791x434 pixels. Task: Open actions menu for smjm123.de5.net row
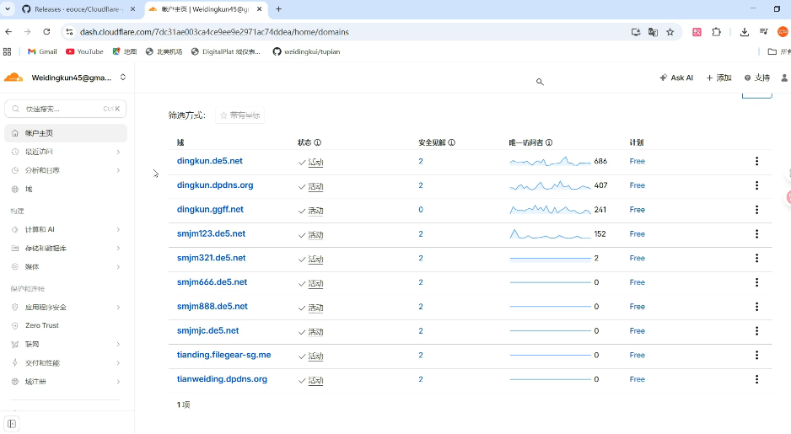[x=756, y=234]
